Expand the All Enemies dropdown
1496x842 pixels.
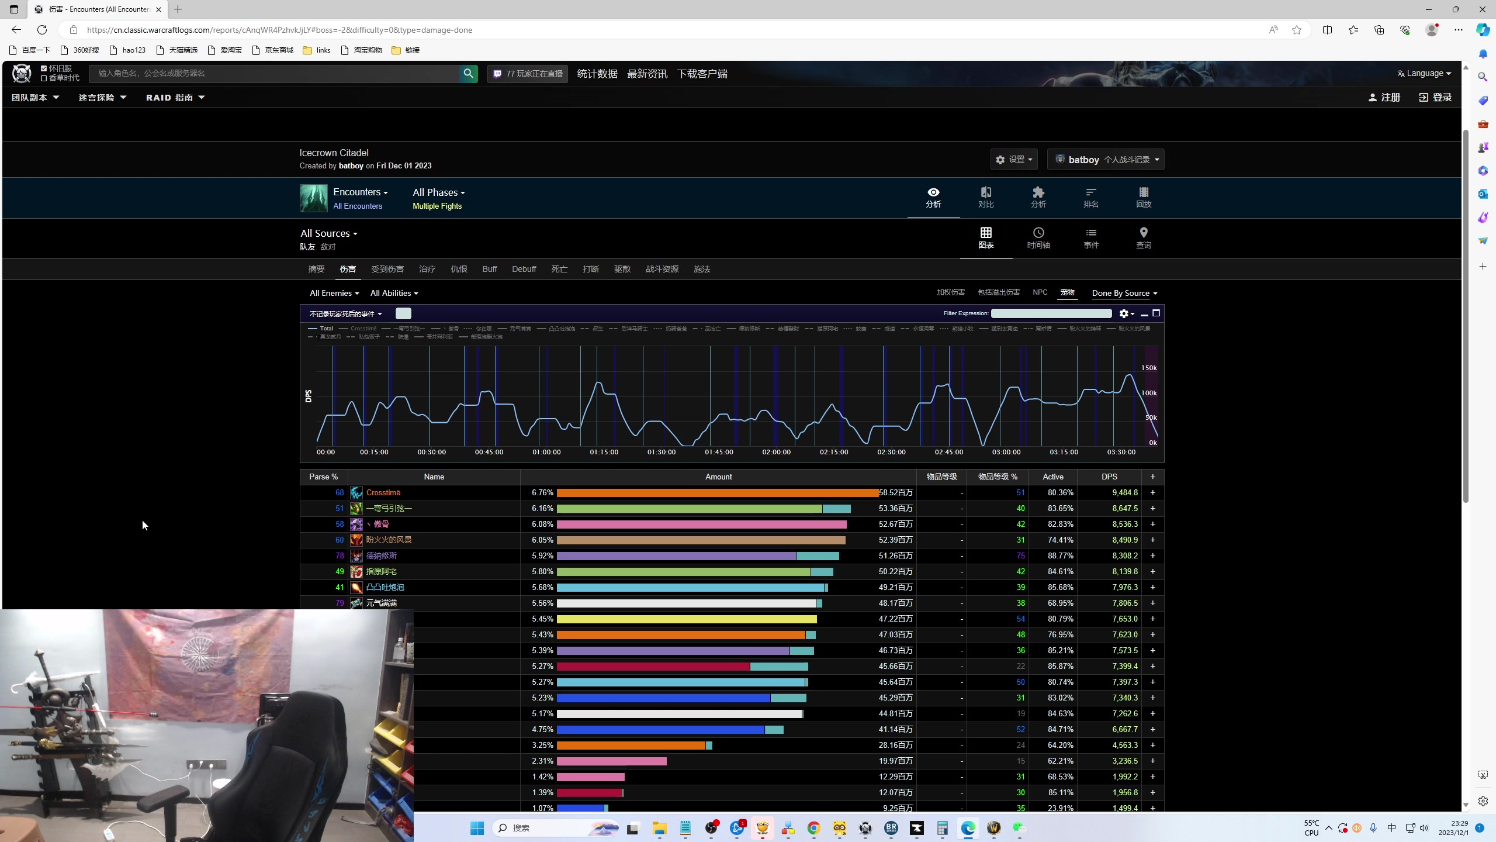(334, 294)
